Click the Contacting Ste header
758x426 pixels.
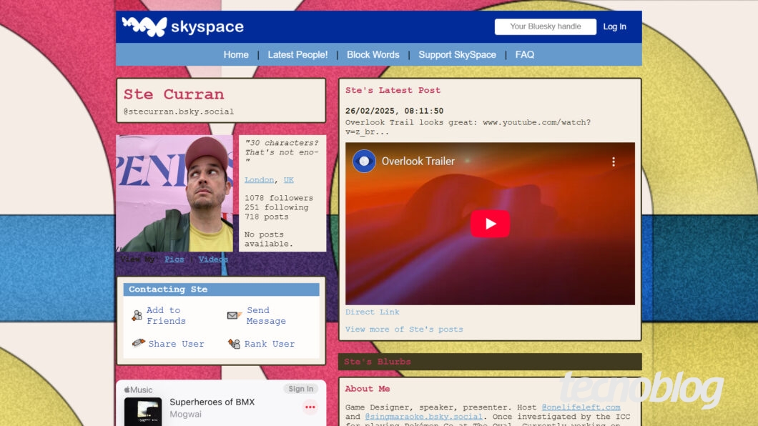click(x=222, y=289)
